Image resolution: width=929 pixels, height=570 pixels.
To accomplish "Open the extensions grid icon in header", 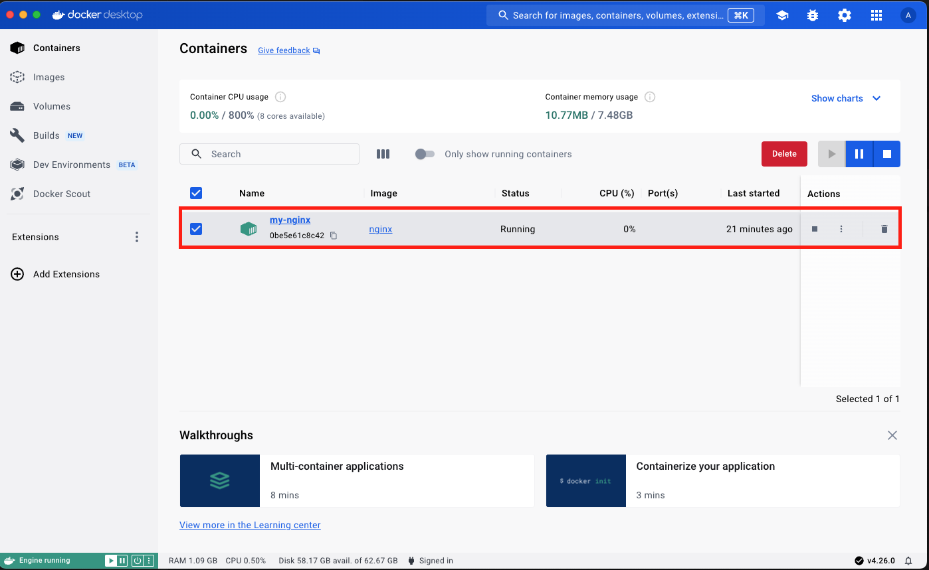I will [x=877, y=15].
